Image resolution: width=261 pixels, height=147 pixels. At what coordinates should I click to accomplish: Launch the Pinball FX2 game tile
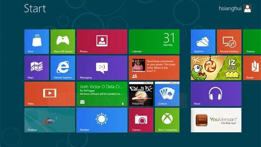point(141,94)
